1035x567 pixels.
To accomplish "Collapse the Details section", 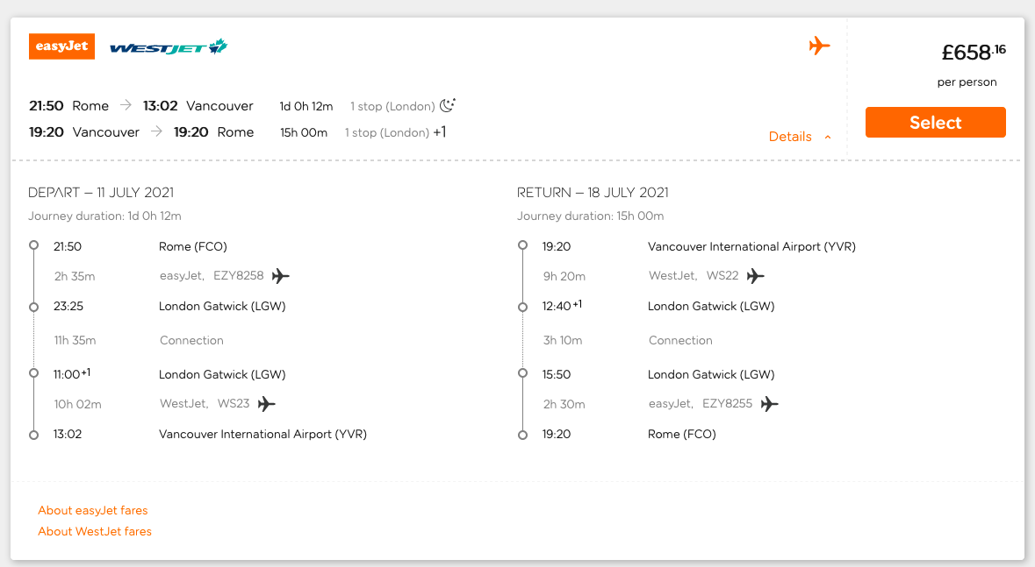I will click(800, 137).
